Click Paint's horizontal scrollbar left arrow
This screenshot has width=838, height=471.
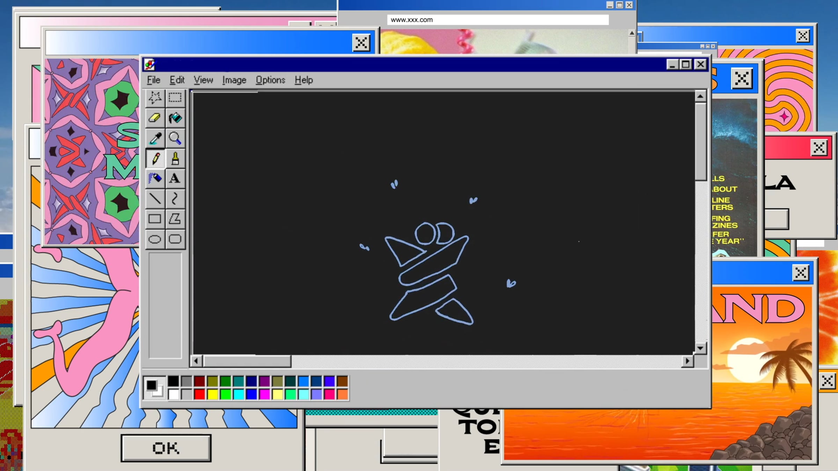(x=196, y=361)
